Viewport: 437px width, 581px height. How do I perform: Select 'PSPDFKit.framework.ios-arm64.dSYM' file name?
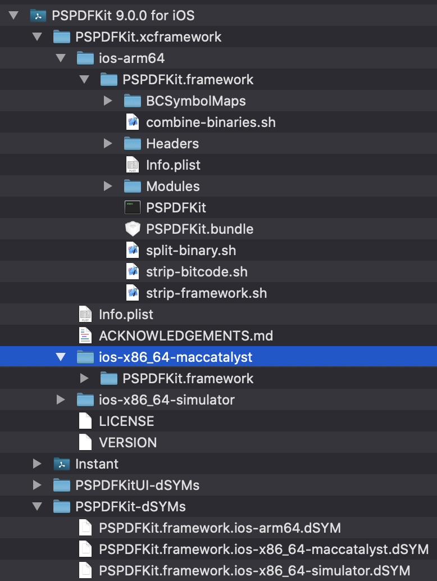[x=220, y=528]
